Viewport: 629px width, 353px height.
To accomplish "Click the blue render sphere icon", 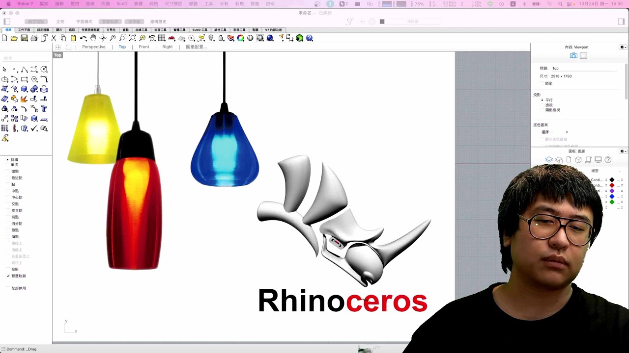I will 270,38.
